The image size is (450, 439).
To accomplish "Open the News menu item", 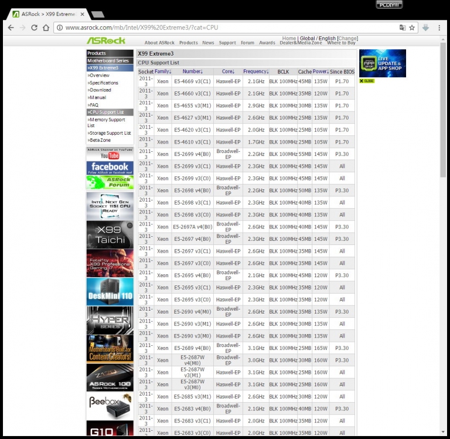I will coord(208,43).
